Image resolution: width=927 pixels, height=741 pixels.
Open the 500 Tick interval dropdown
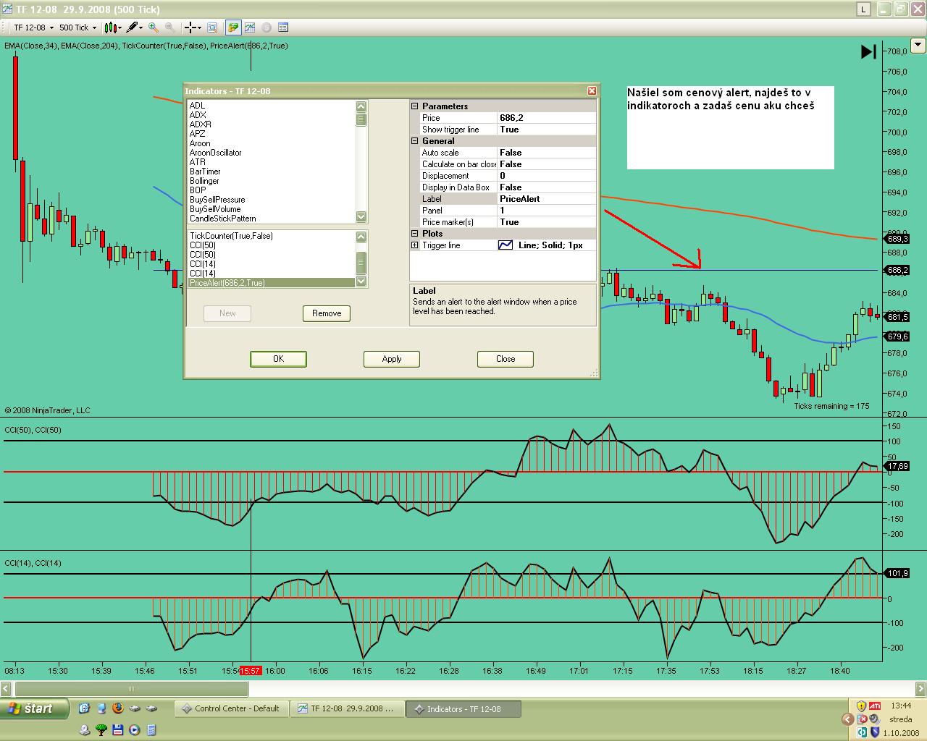point(77,27)
